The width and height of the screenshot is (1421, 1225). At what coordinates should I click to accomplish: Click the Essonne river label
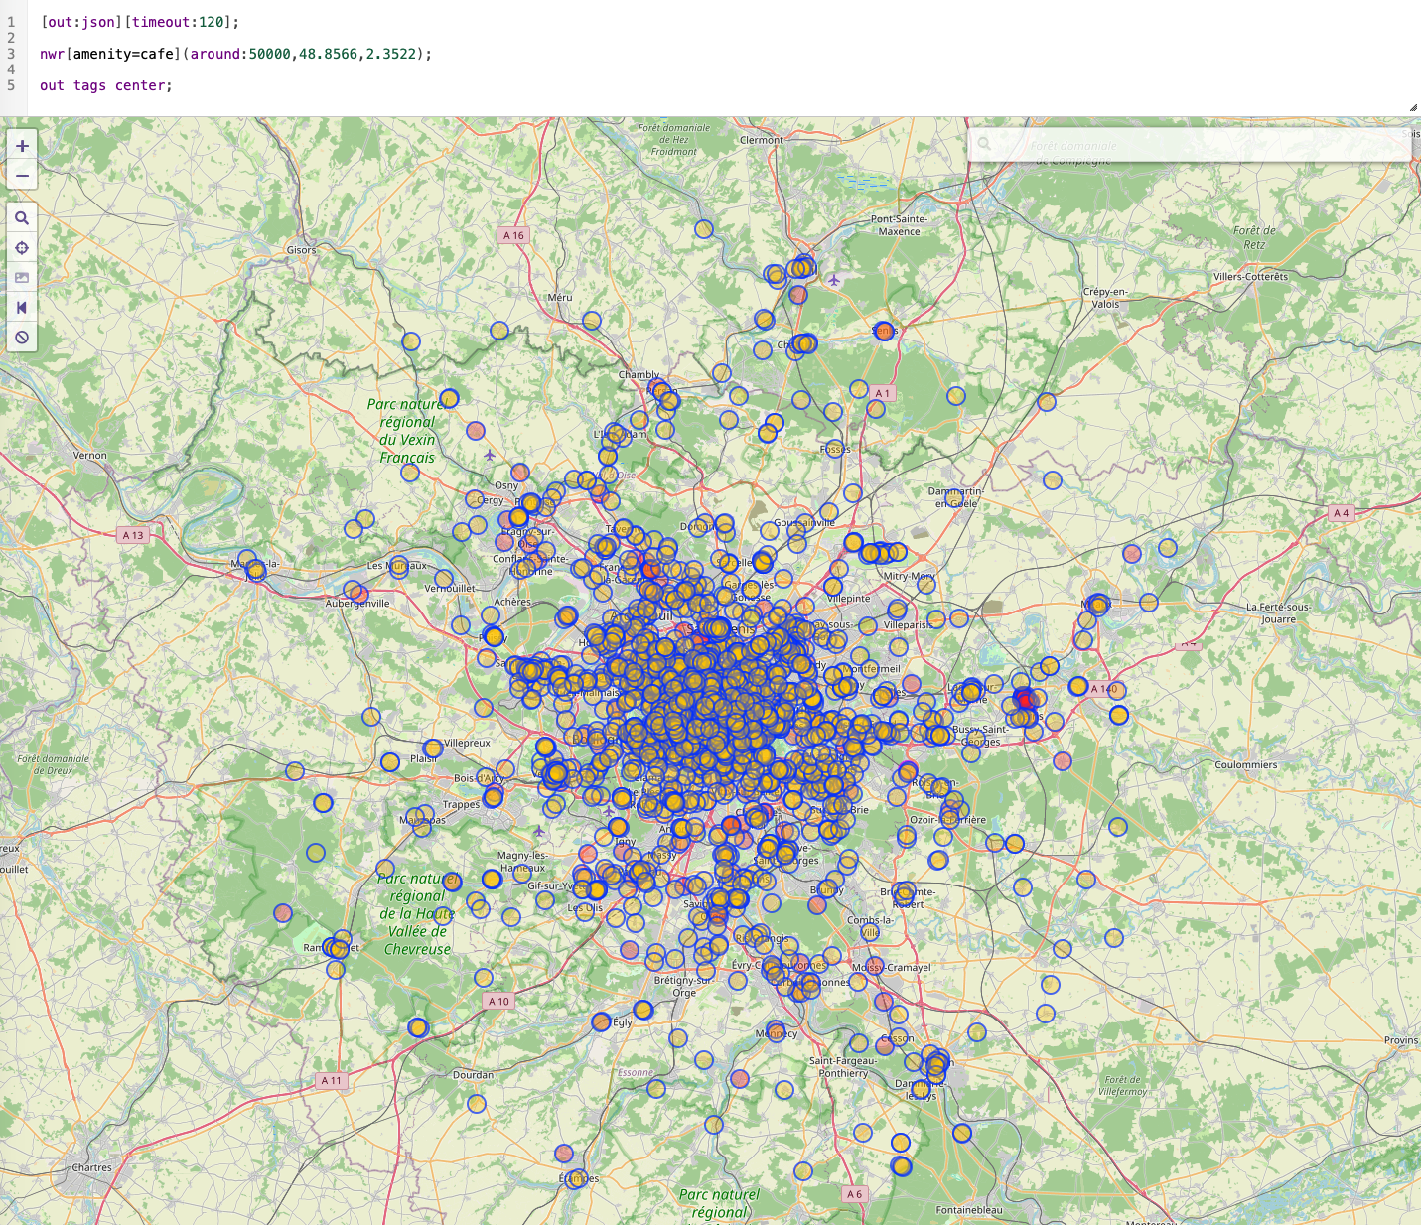[x=636, y=1072]
